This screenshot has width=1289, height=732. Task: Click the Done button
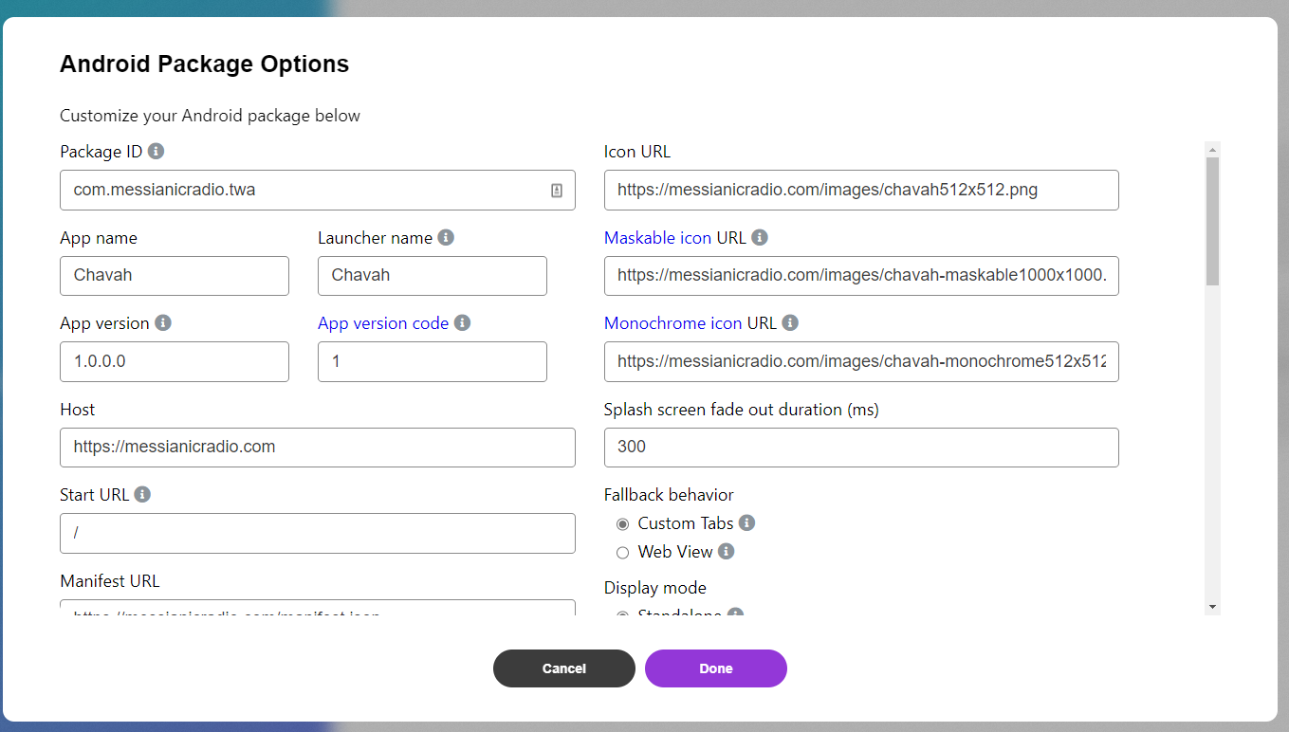(x=715, y=668)
